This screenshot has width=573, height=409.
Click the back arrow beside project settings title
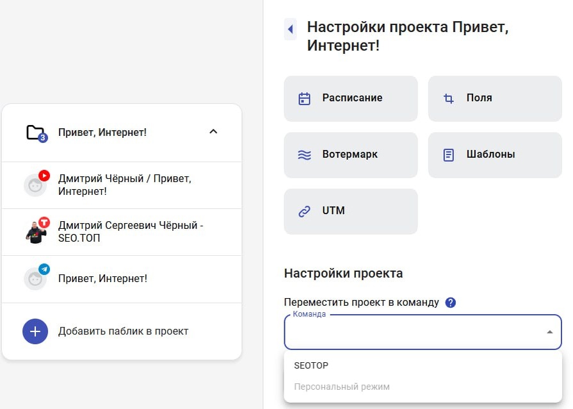click(291, 29)
